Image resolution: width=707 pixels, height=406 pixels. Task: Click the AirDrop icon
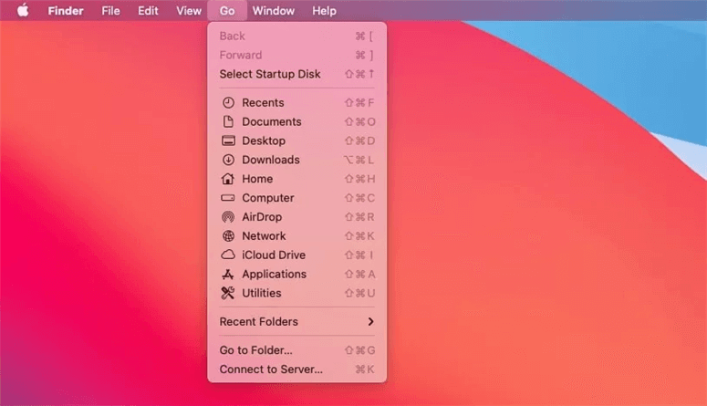tap(228, 217)
